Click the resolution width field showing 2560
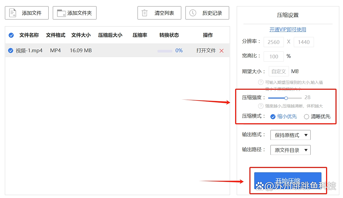Image resolution: width=343 pixels, height=198 pixels. 273,42
